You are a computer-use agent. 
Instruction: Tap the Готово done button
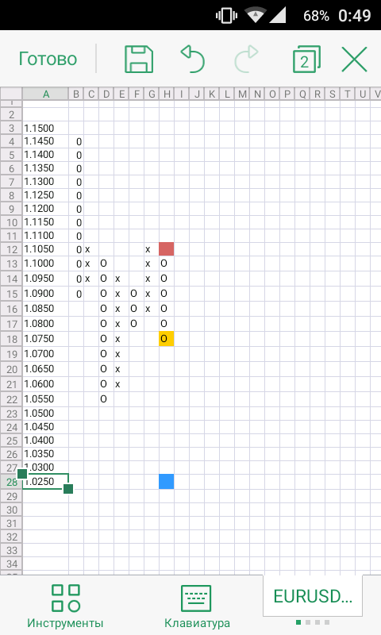click(x=48, y=59)
